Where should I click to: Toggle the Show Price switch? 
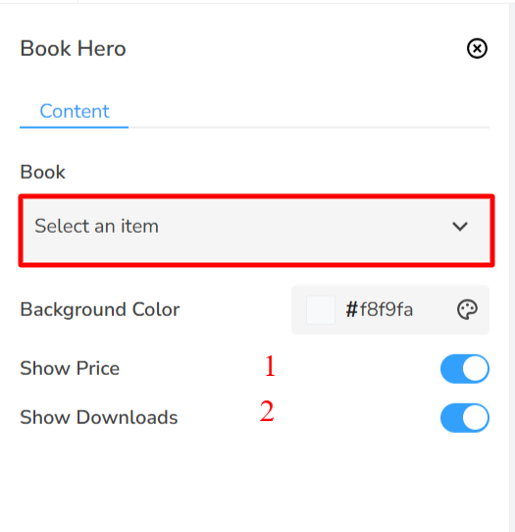(465, 369)
